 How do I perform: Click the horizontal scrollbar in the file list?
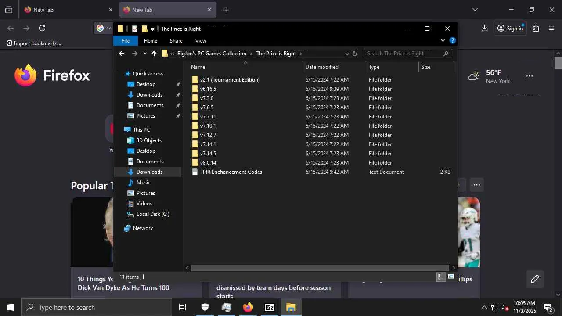(320, 268)
